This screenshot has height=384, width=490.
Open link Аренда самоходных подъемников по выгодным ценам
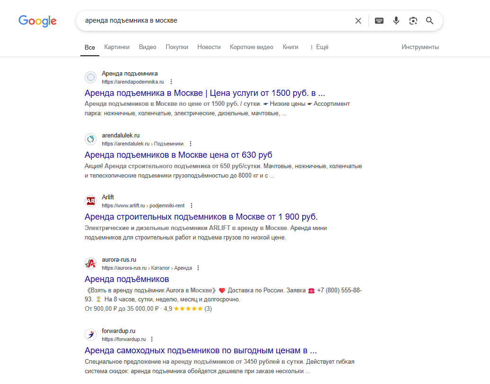(201, 350)
